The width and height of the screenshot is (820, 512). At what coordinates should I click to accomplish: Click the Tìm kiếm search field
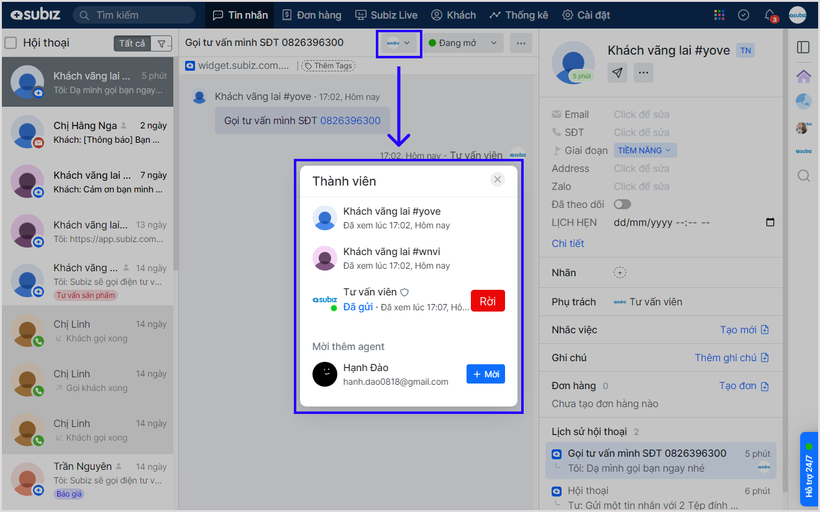point(134,15)
